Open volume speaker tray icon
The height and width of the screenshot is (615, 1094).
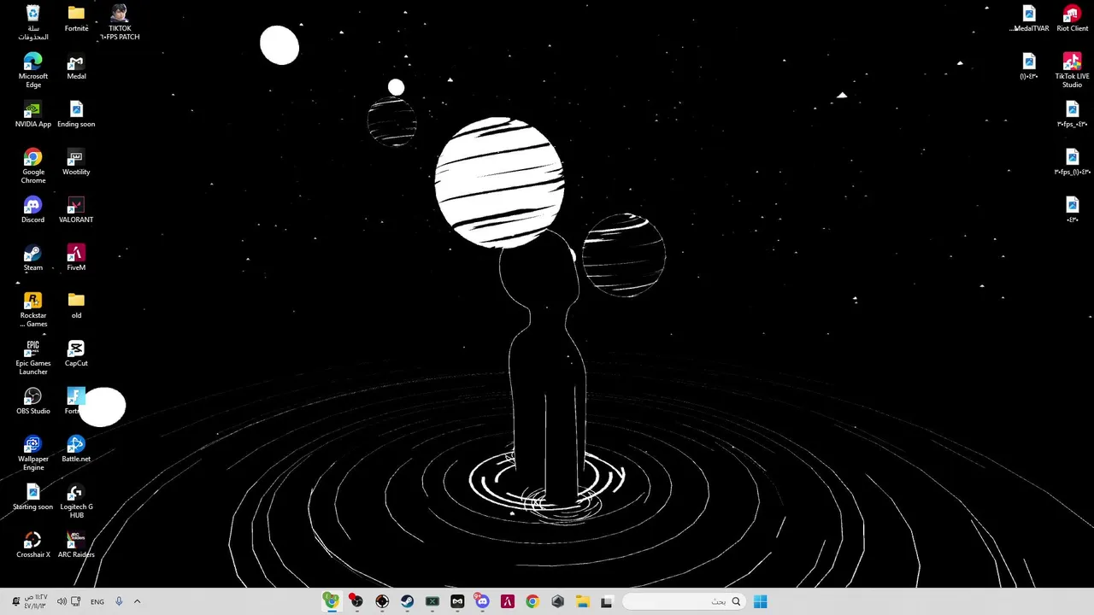click(x=62, y=601)
